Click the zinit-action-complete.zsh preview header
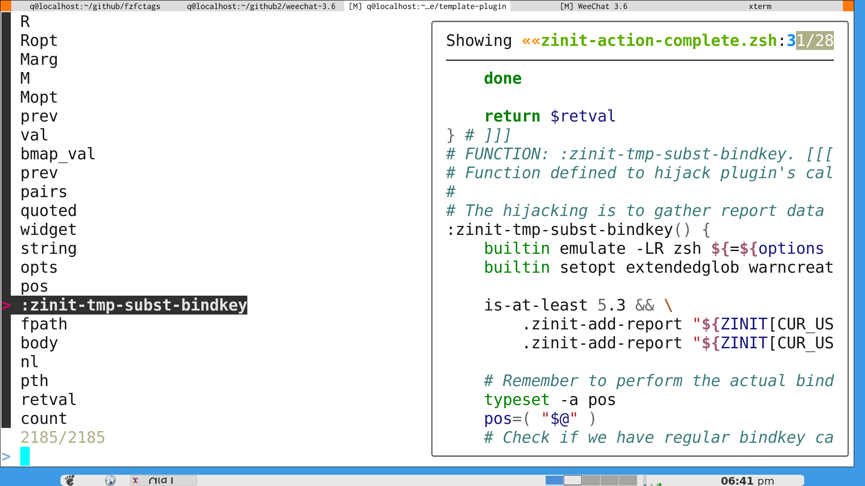Image resolution: width=865 pixels, height=486 pixels. point(658,40)
